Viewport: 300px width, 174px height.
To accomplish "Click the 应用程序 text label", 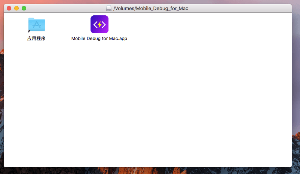I will tap(36, 38).
